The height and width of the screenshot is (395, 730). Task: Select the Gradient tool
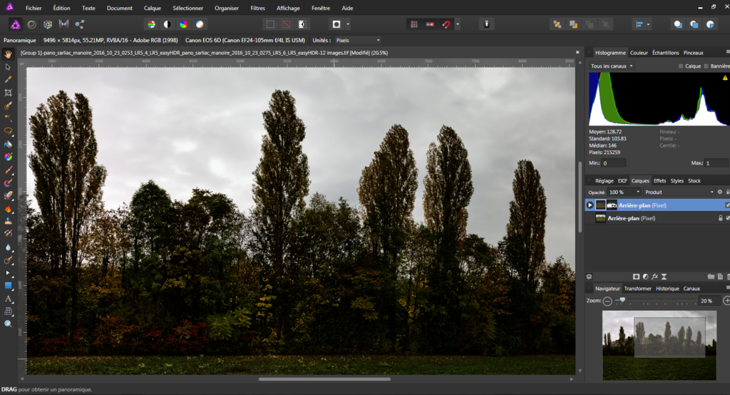[8, 157]
